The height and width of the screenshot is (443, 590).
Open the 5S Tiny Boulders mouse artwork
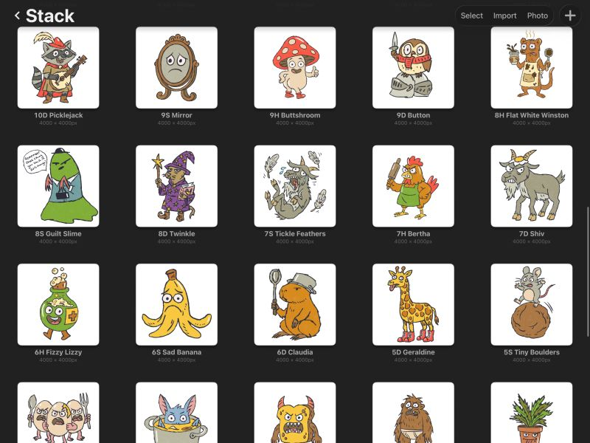tap(531, 304)
